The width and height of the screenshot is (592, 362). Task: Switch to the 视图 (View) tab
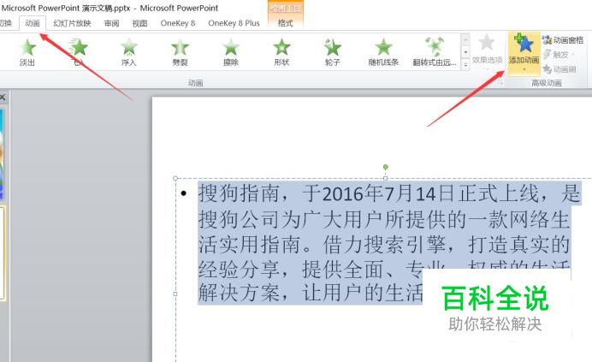pos(139,23)
